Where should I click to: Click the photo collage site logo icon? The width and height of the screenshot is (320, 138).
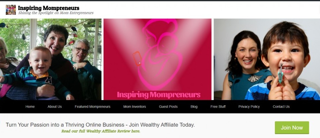[x=11, y=10]
